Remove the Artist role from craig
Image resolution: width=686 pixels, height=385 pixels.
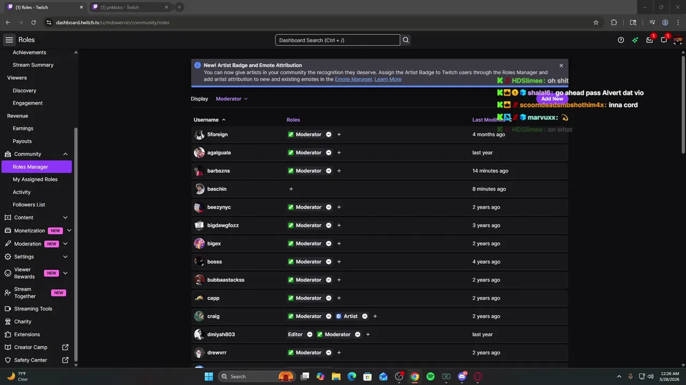364,317
